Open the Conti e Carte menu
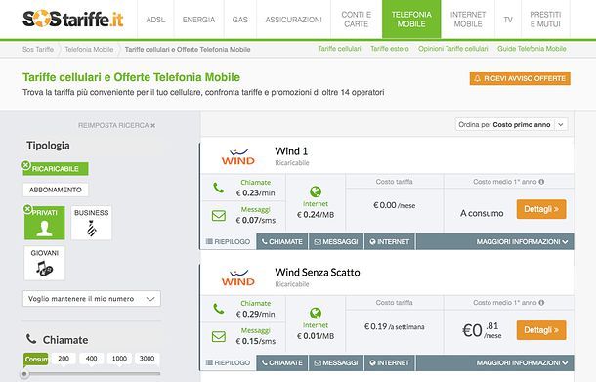596x382 pixels. pos(357,20)
